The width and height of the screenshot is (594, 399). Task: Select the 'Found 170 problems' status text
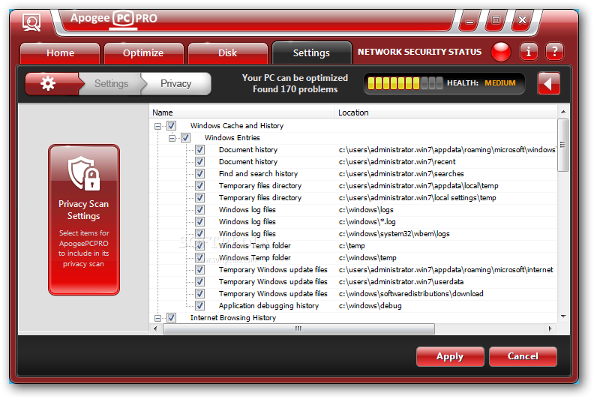pos(295,89)
